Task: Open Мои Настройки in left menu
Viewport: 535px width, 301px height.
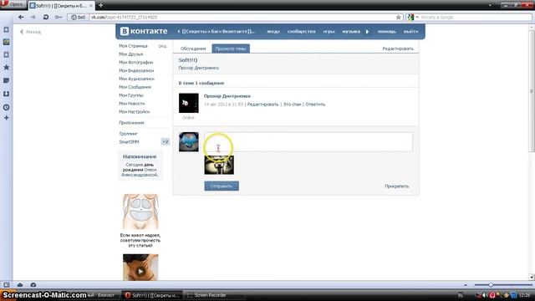Action: pyautogui.click(x=134, y=111)
